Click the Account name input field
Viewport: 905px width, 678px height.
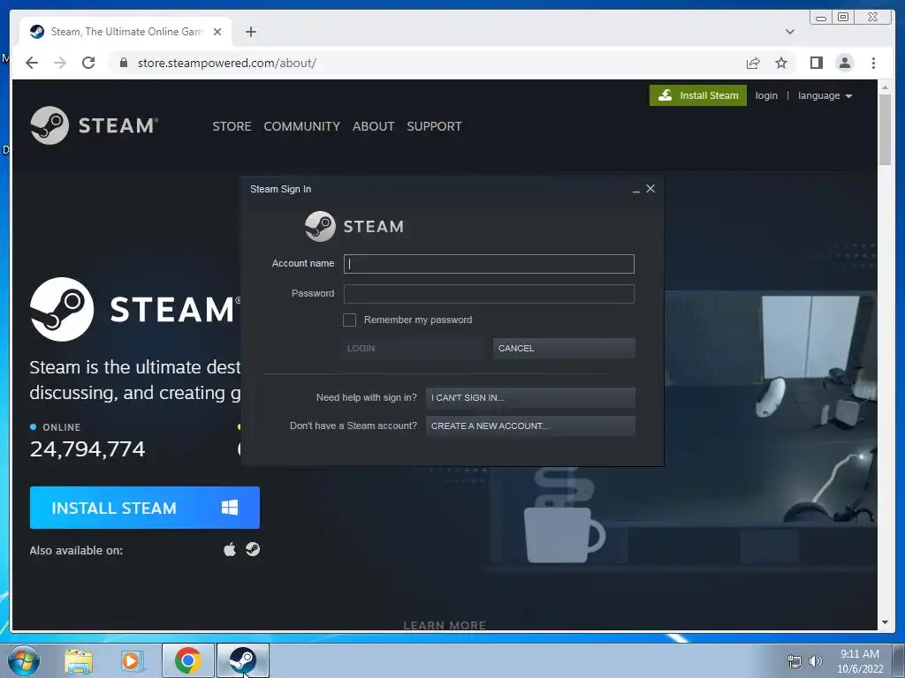click(x=489, y=264)
